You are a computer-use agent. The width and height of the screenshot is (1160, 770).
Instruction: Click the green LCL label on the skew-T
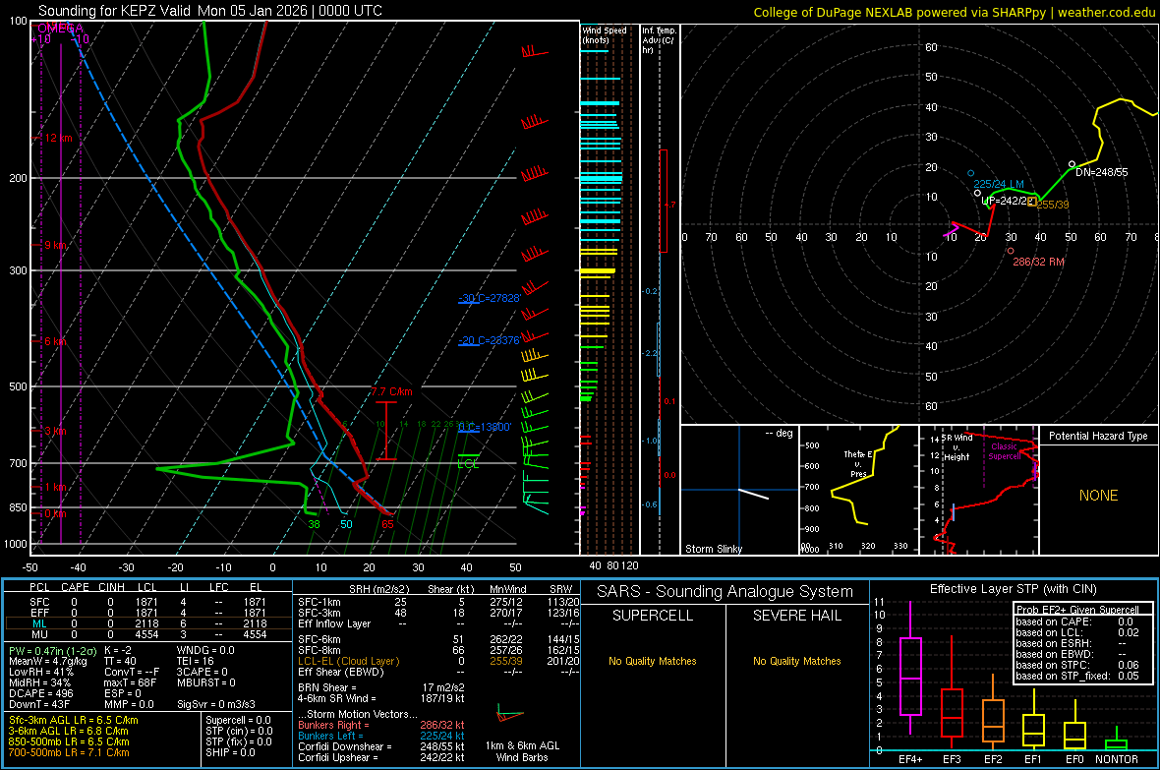(x=468, y=464)
